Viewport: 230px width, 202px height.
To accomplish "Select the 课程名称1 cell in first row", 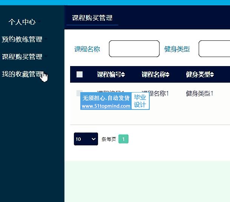I will [x=155, y=93].
